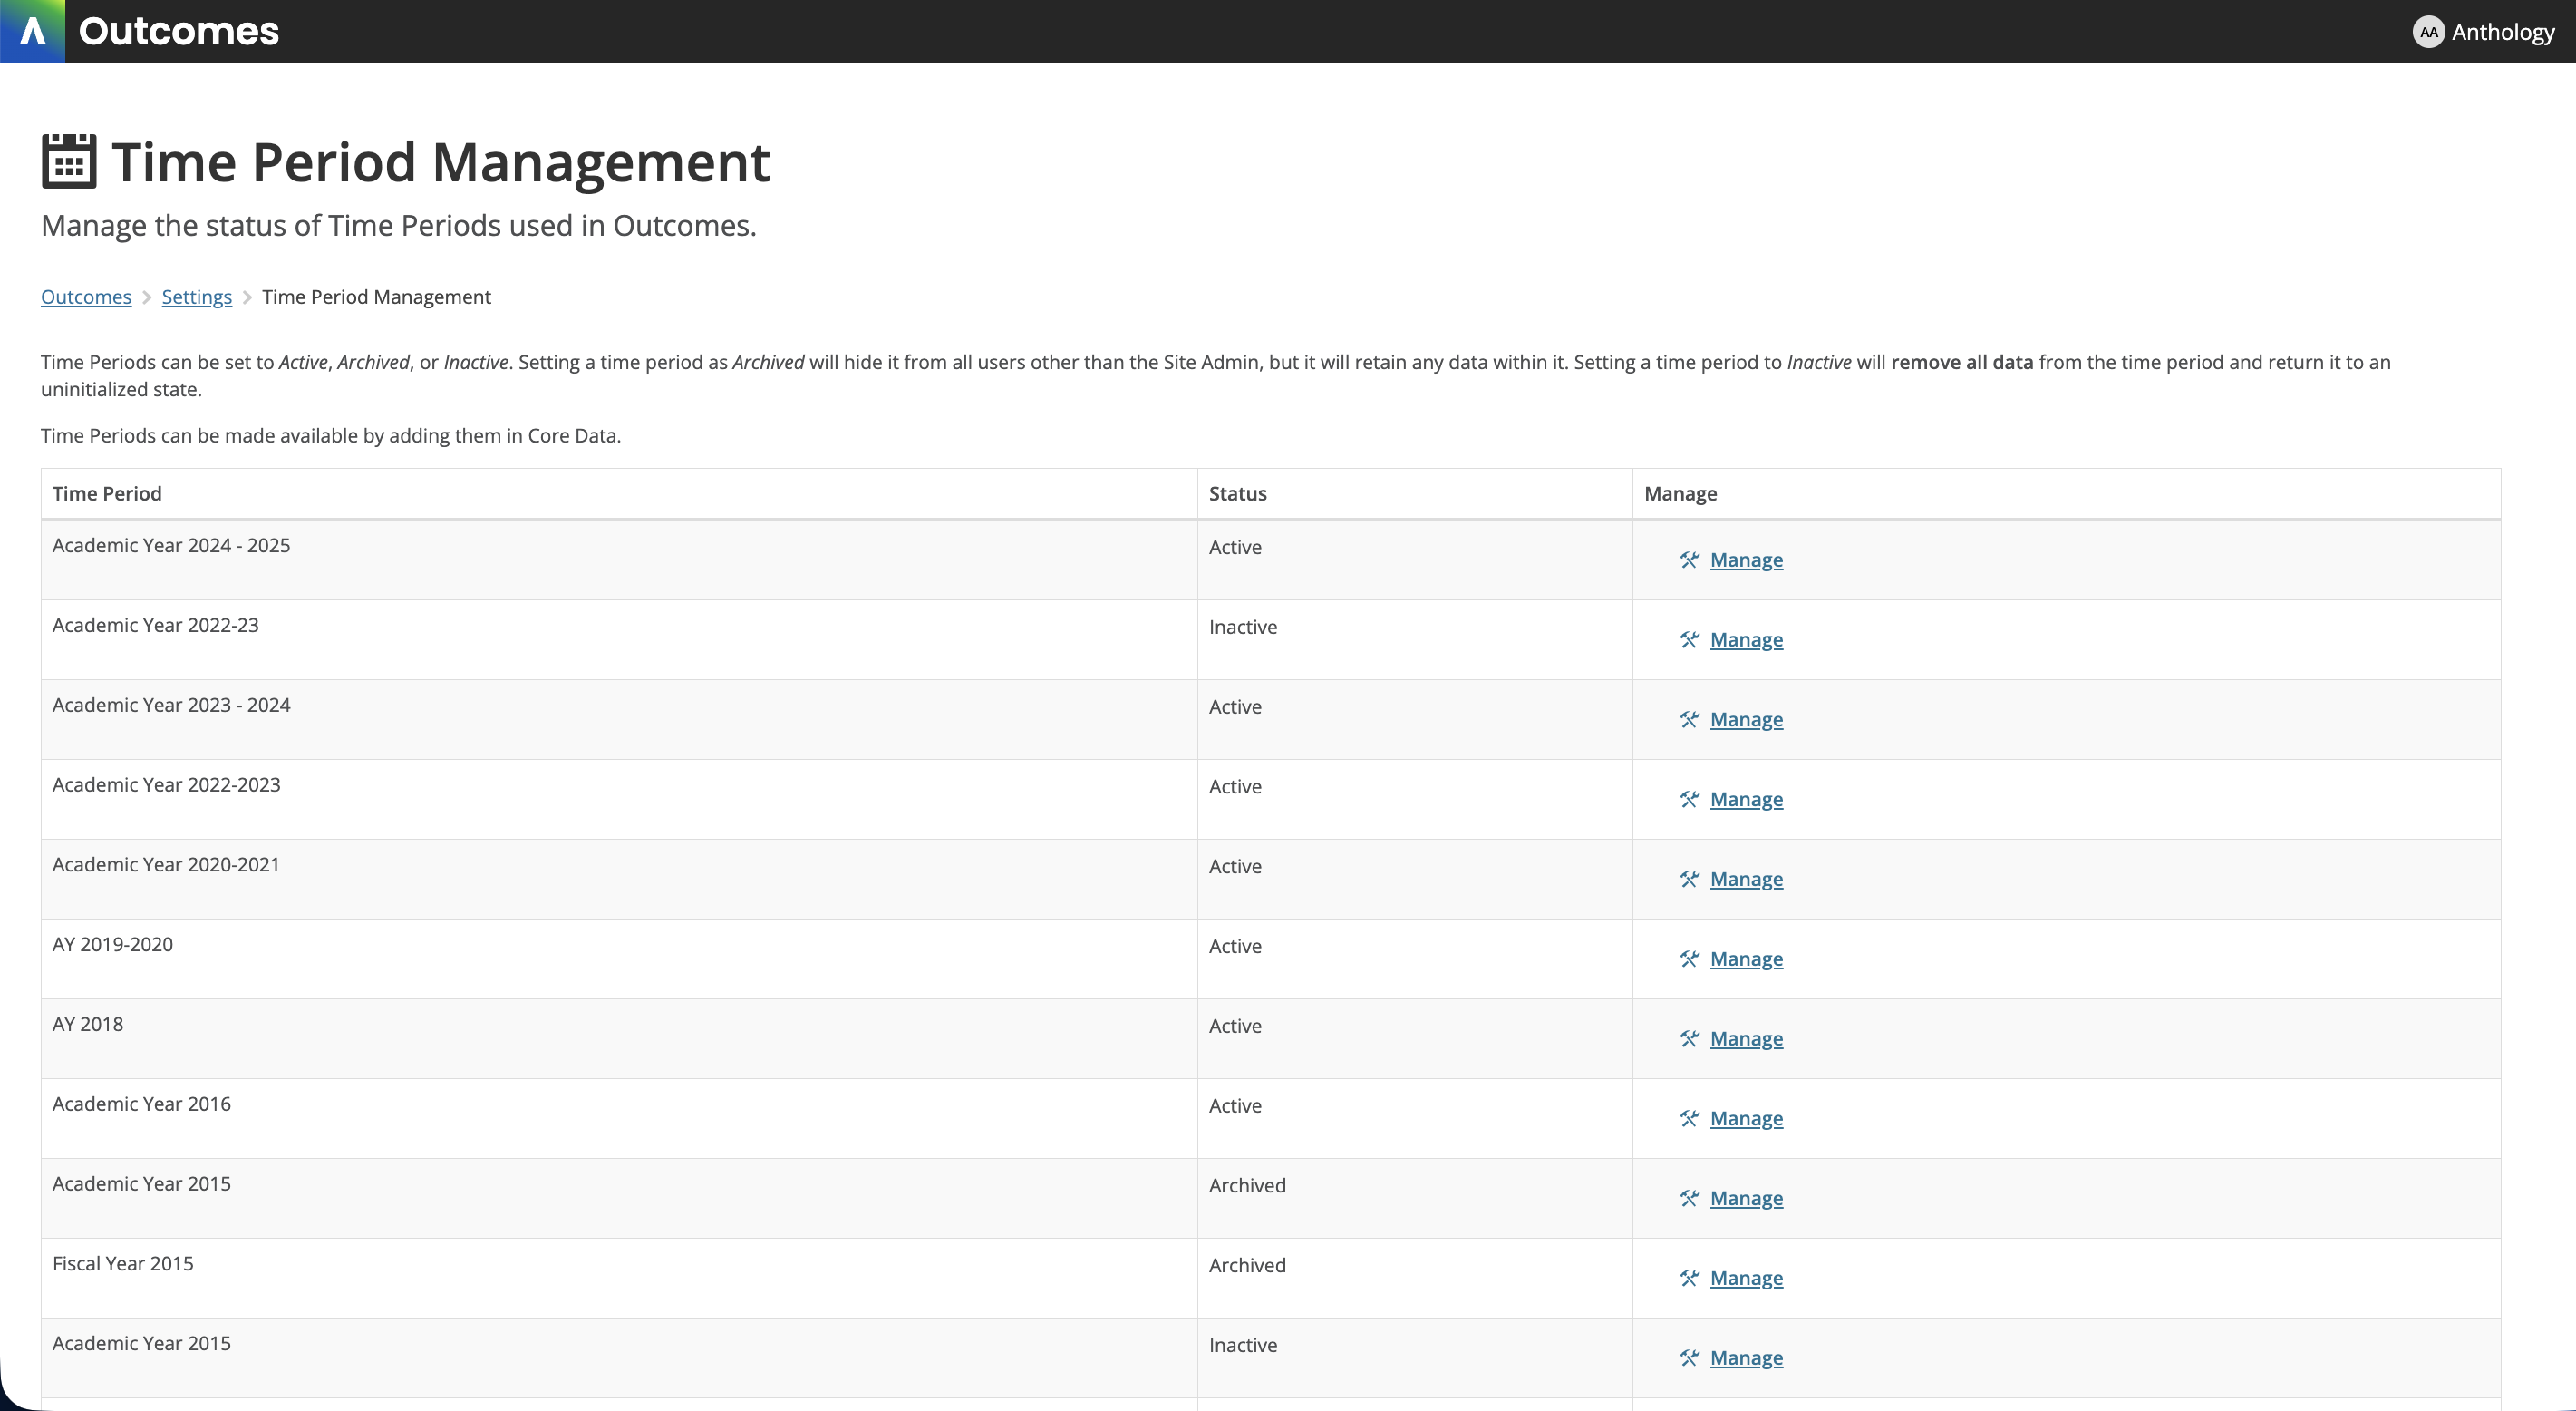This screenshot has width=2576, height=1411.
Task: Manage Academic Year 2020-2021 time period
Action: click(x=1746, y=880)
